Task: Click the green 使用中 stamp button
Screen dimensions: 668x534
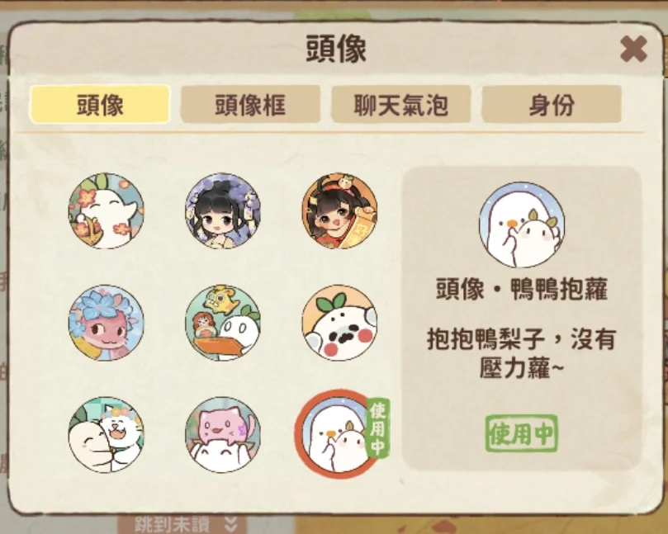Action: [522, 433]
